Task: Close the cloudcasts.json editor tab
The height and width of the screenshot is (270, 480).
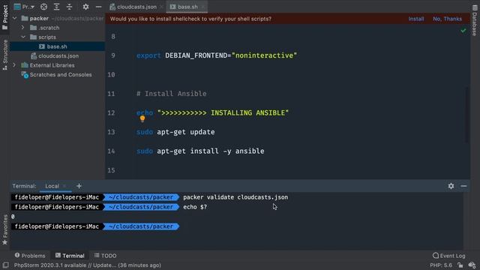Action: pyautogui.click(x=161, y=7)
